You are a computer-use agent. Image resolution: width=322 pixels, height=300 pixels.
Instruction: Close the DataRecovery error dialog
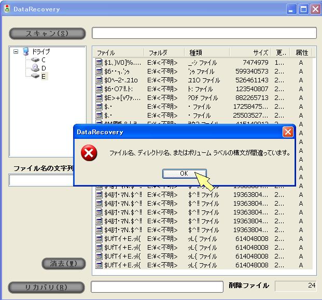pyautogui.click(x=288, y=132)
